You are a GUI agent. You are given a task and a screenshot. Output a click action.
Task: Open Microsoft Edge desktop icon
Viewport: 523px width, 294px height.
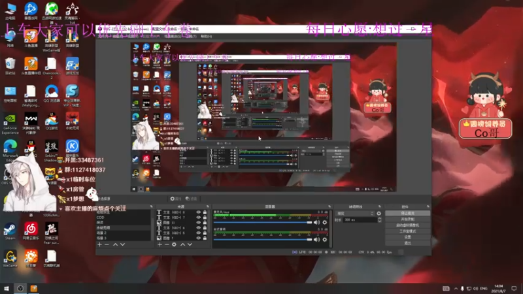10,150
